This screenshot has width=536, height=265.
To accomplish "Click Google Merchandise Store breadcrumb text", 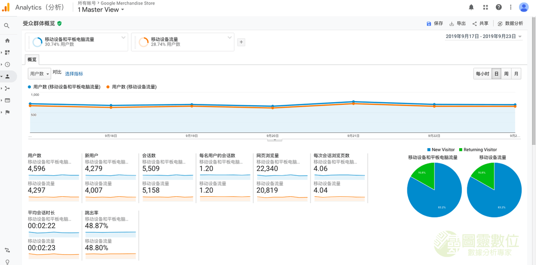I will click(x=128, y=3).
